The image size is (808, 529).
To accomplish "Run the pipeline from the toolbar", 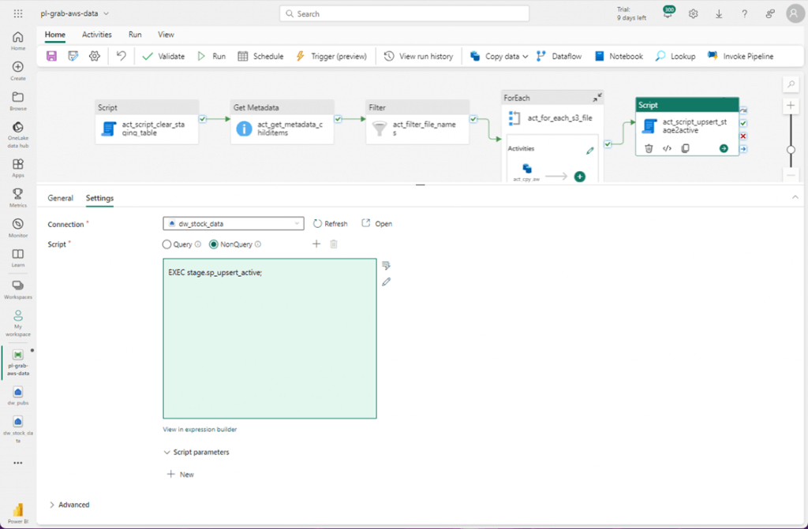I will point(211,56).
